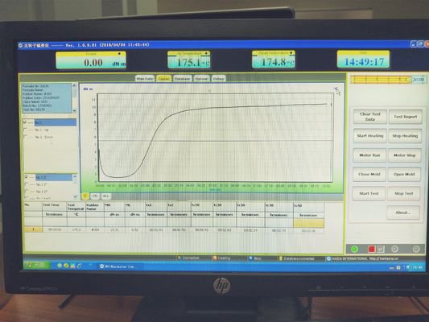Click the red square stop icon

pyautogui.click(x=371, y=249)
